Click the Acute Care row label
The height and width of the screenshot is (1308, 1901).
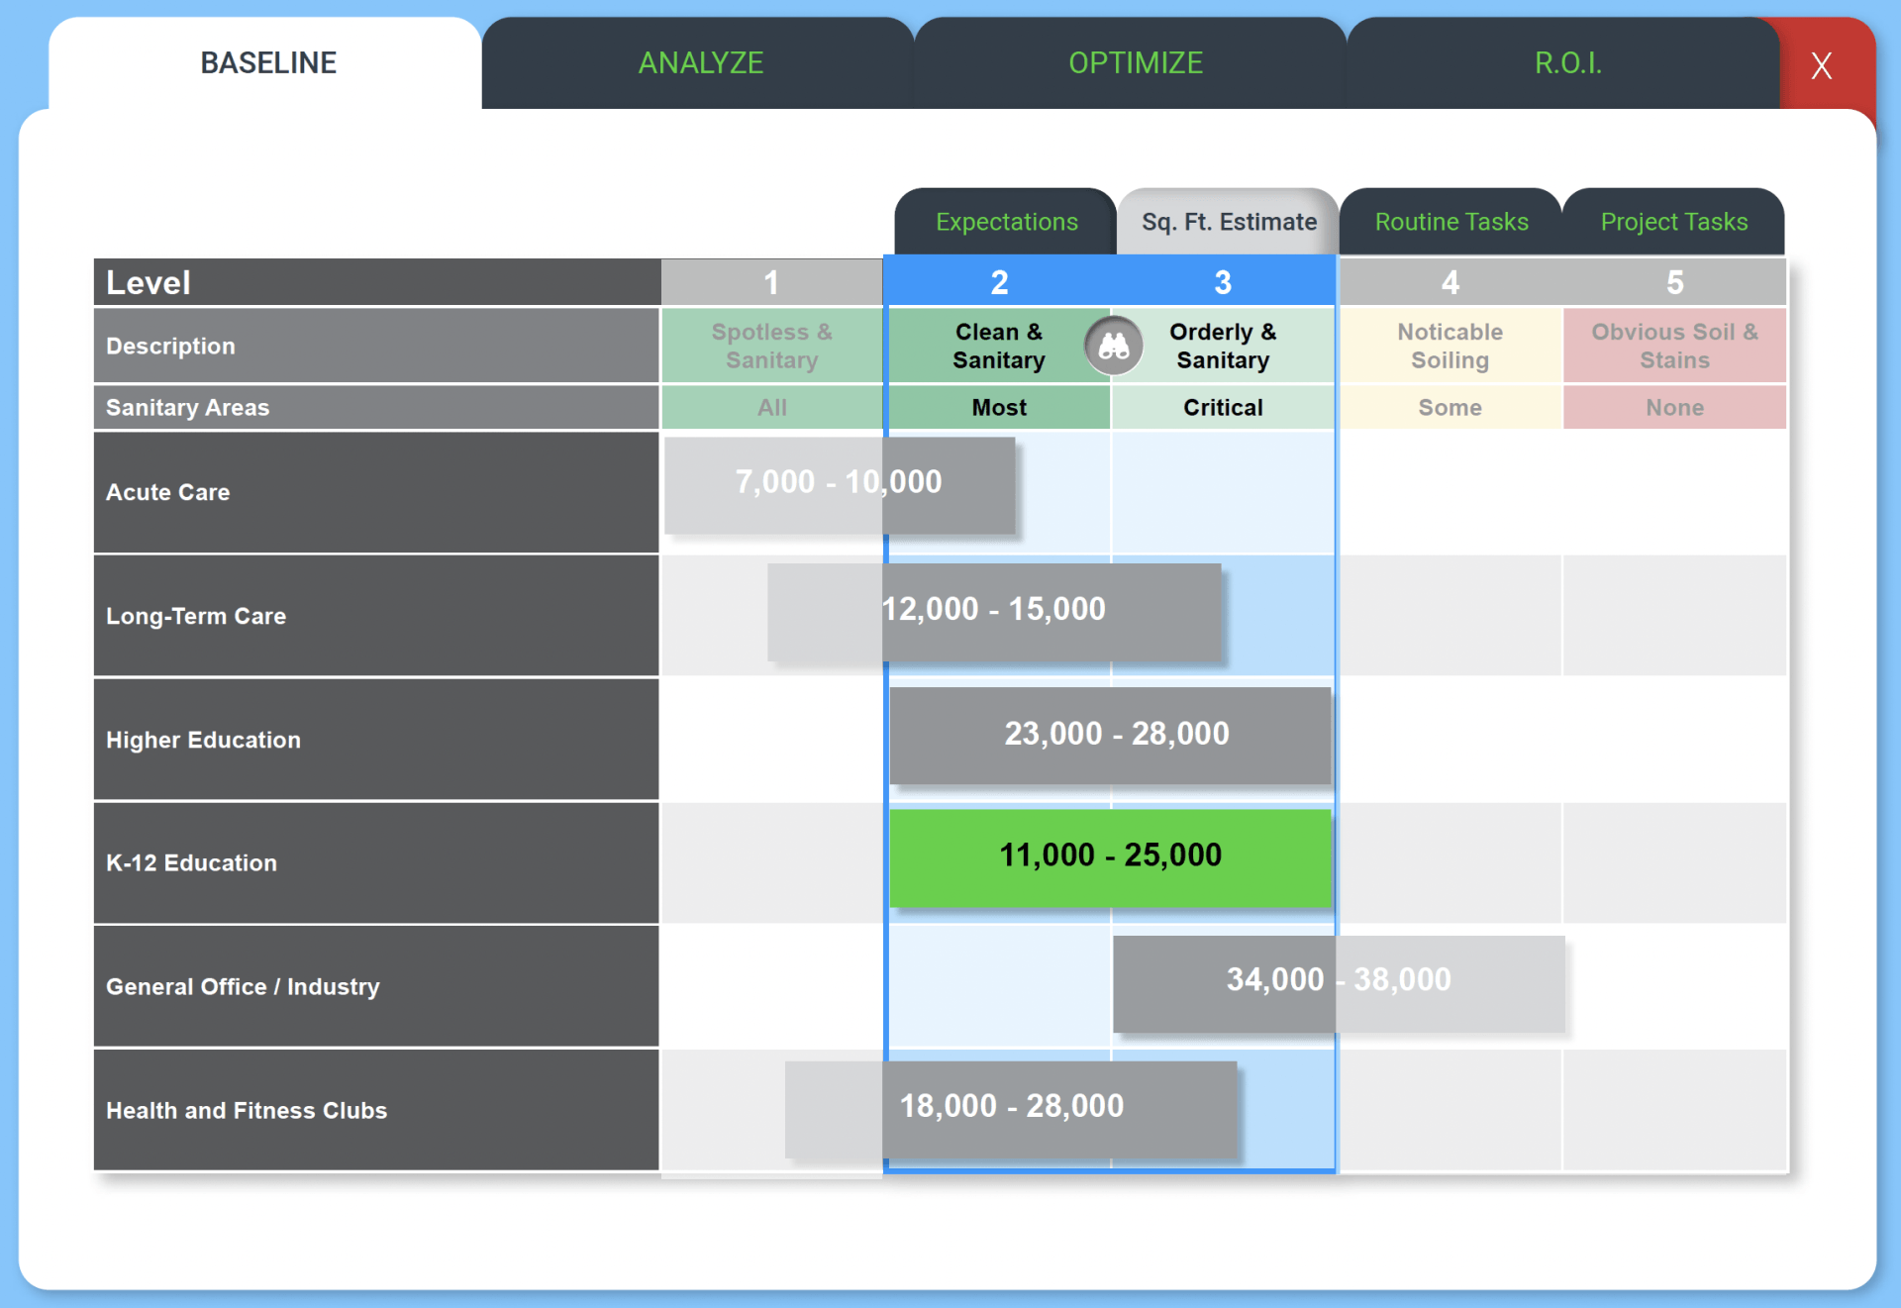(376, 492)
